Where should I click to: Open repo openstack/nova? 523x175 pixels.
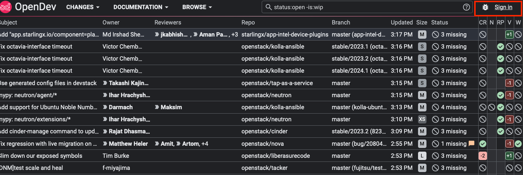262,144
